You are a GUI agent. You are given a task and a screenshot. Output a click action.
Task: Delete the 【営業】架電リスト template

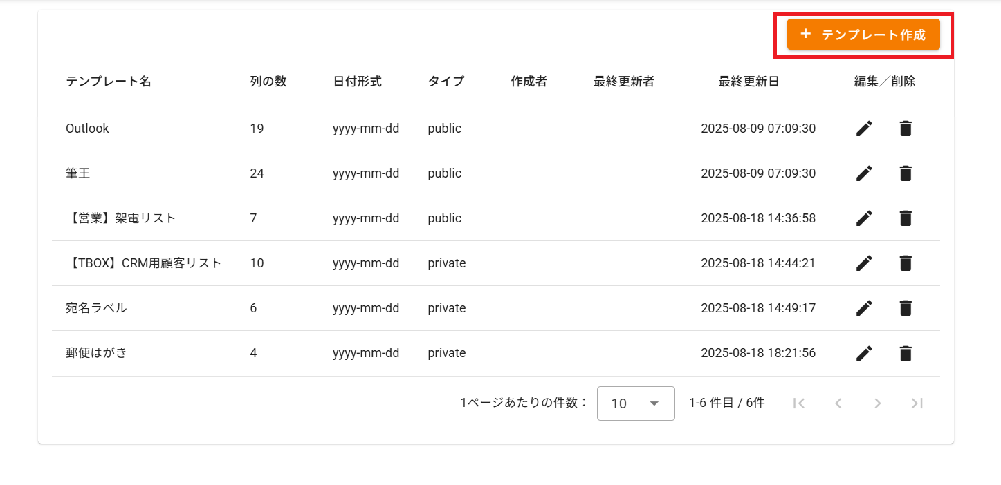click(x=906, y=218)
